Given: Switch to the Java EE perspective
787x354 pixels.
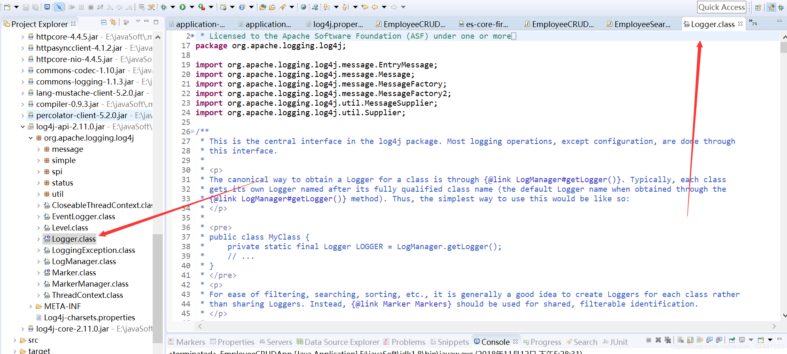Looking at the screenshot, I should point(772,7).
